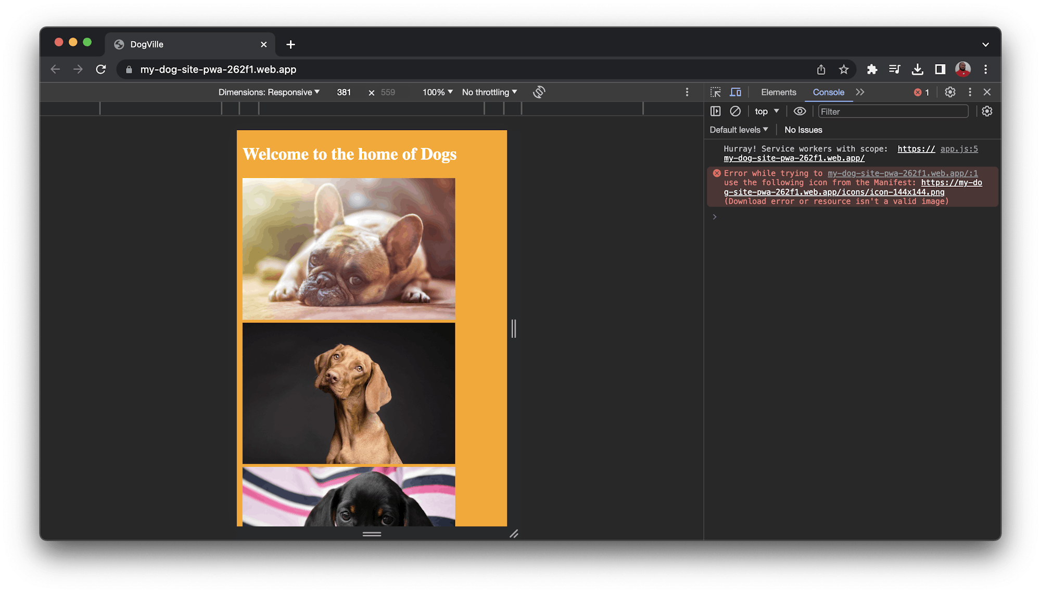The height and width of the screenshot is (593, 1041).
Task: Open the Dimensions: Responsive dropdown
Action: (x=268, y=92)
